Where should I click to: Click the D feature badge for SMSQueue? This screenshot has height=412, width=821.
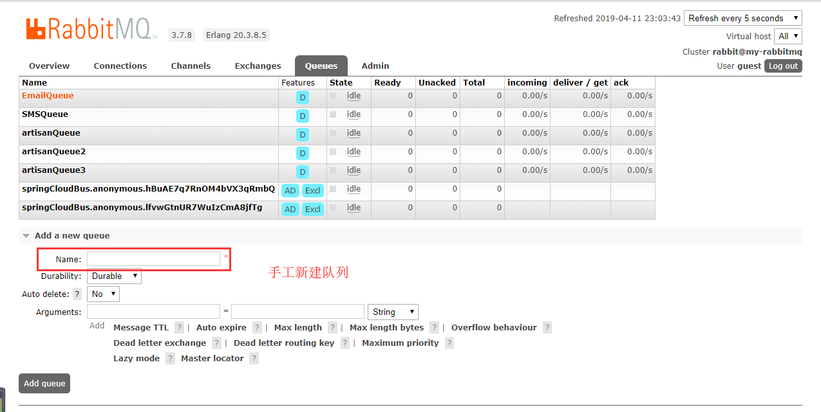click(303, 116)
